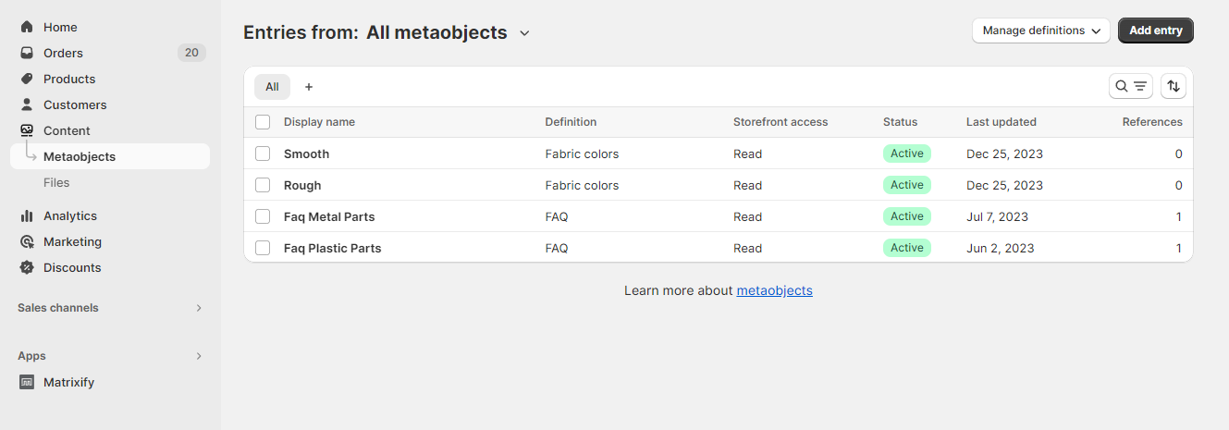Expand the Manage definitions dropdown

[x=1040, y=31]
